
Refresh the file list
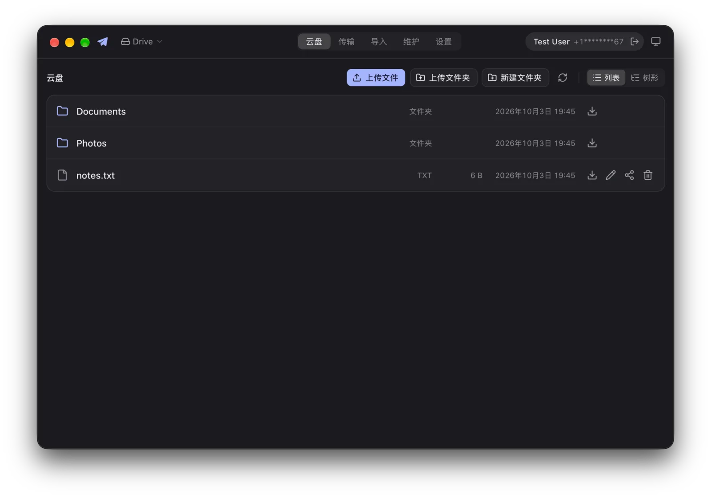pyautogui.click(x=563, y=78)
